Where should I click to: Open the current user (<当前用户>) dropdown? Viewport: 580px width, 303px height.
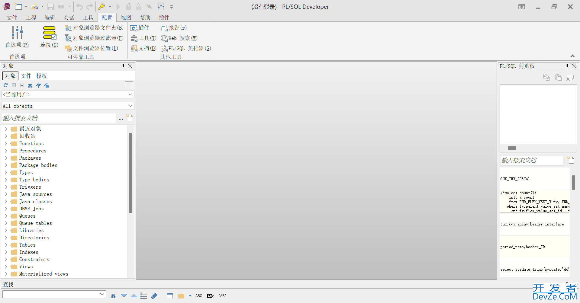(130, 94)
